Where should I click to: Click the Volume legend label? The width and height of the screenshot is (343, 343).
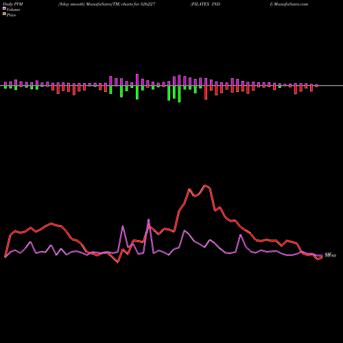point(13,10)
